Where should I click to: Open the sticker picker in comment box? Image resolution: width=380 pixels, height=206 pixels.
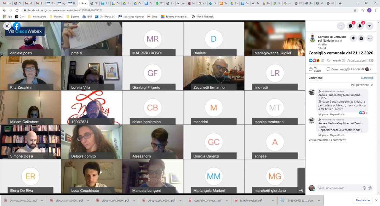click(370, 188)
